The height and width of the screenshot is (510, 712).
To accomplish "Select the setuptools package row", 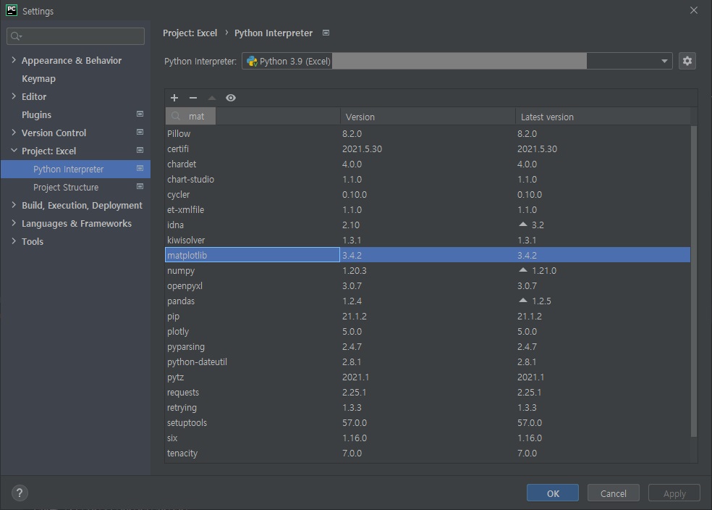I will [x=428, y=423].
